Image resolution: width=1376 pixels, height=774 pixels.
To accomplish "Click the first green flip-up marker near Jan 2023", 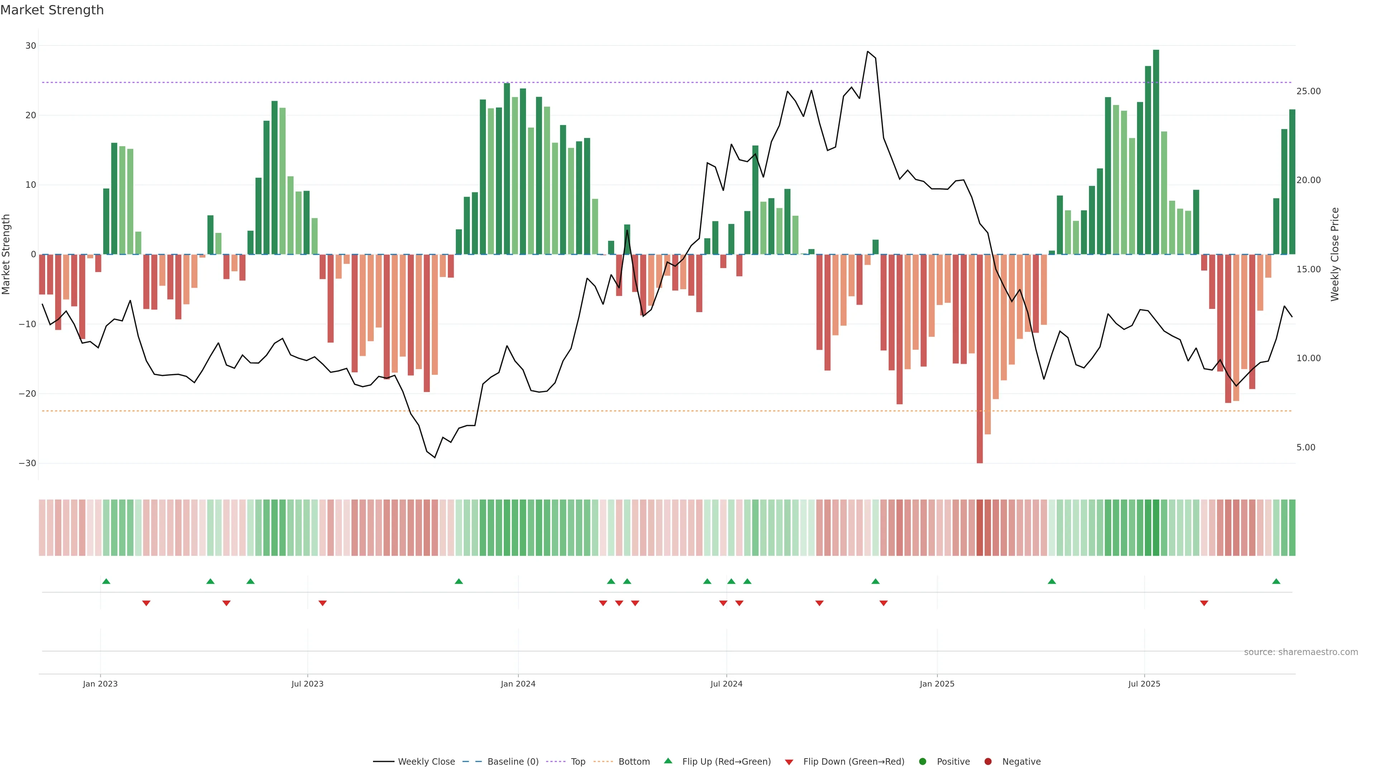I will [106, 581].
